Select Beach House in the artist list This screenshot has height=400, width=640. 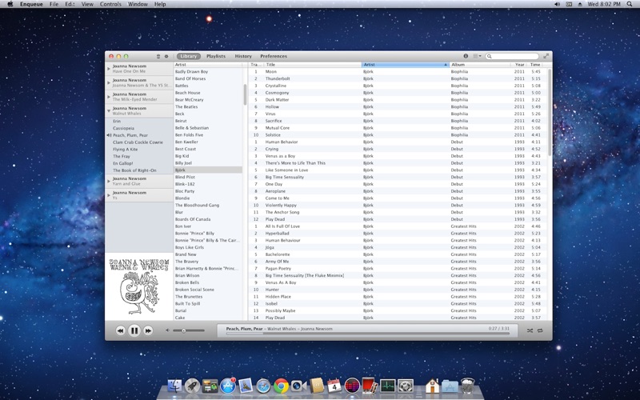(x=208, y=93)
